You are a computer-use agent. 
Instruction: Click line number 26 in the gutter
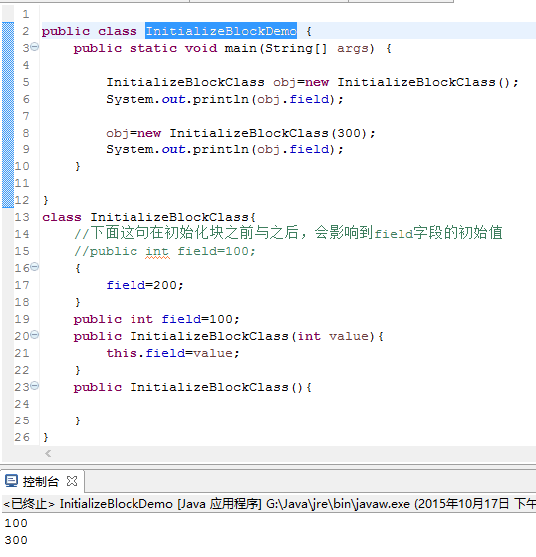22,437
